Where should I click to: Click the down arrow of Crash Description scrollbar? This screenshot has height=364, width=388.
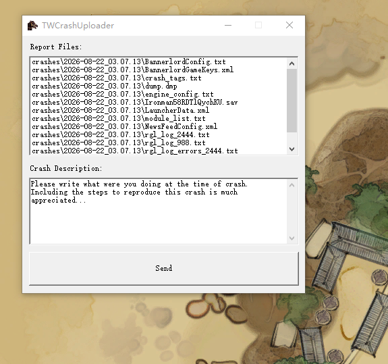[x=292, y=238]
